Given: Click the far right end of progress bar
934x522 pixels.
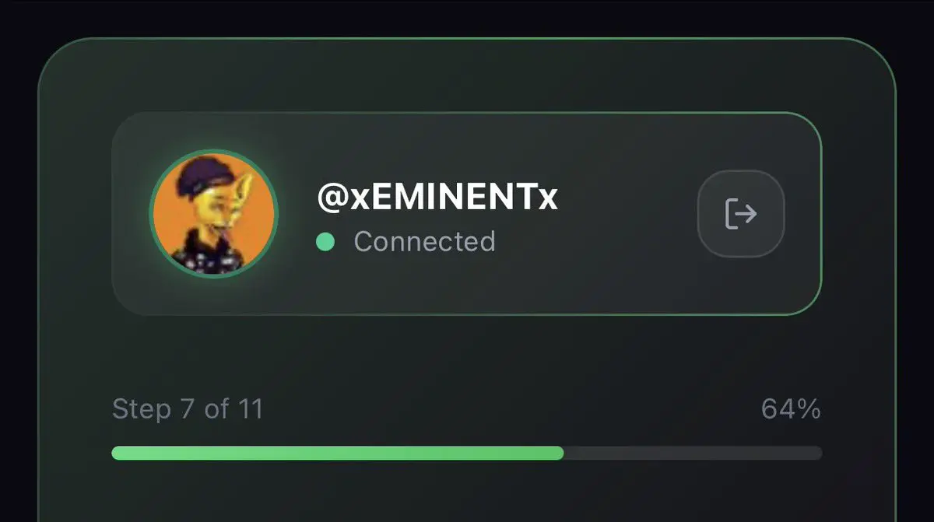Looking at the screenshot, I should (x=817, y=453).
